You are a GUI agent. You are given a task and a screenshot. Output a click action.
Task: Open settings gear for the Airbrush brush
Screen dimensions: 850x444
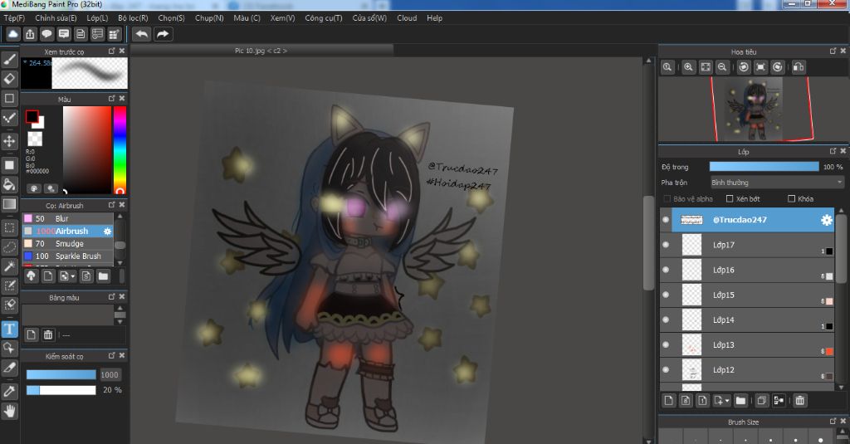click(x=107, y=231)
